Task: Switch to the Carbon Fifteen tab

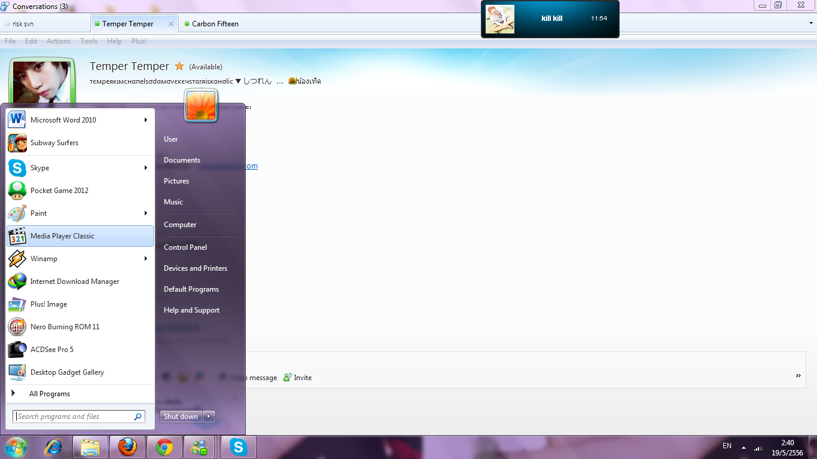Action: (x=215, y=24)
